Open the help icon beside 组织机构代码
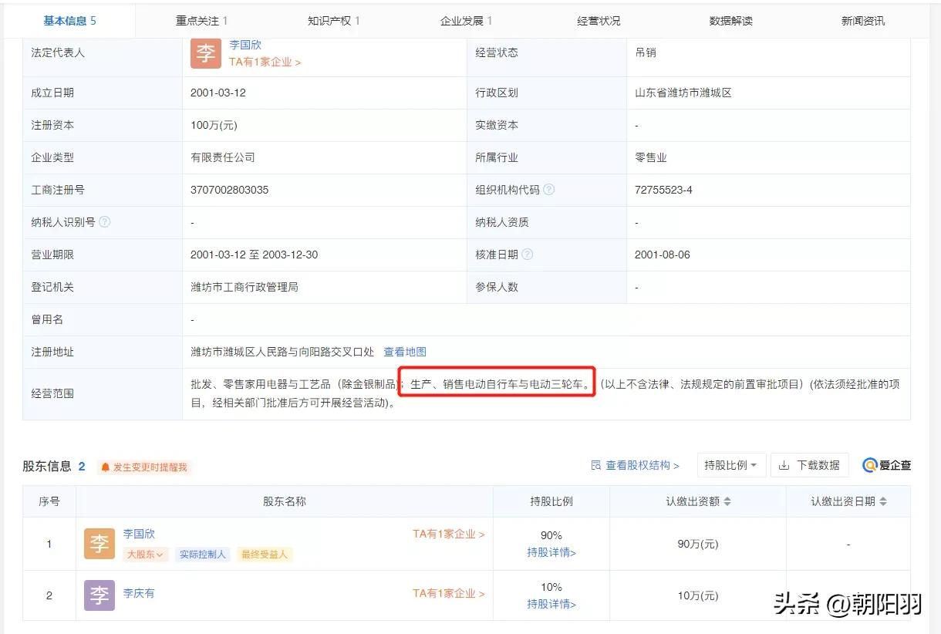This screenshot has width=941, height=634. [x=549, y=189]
